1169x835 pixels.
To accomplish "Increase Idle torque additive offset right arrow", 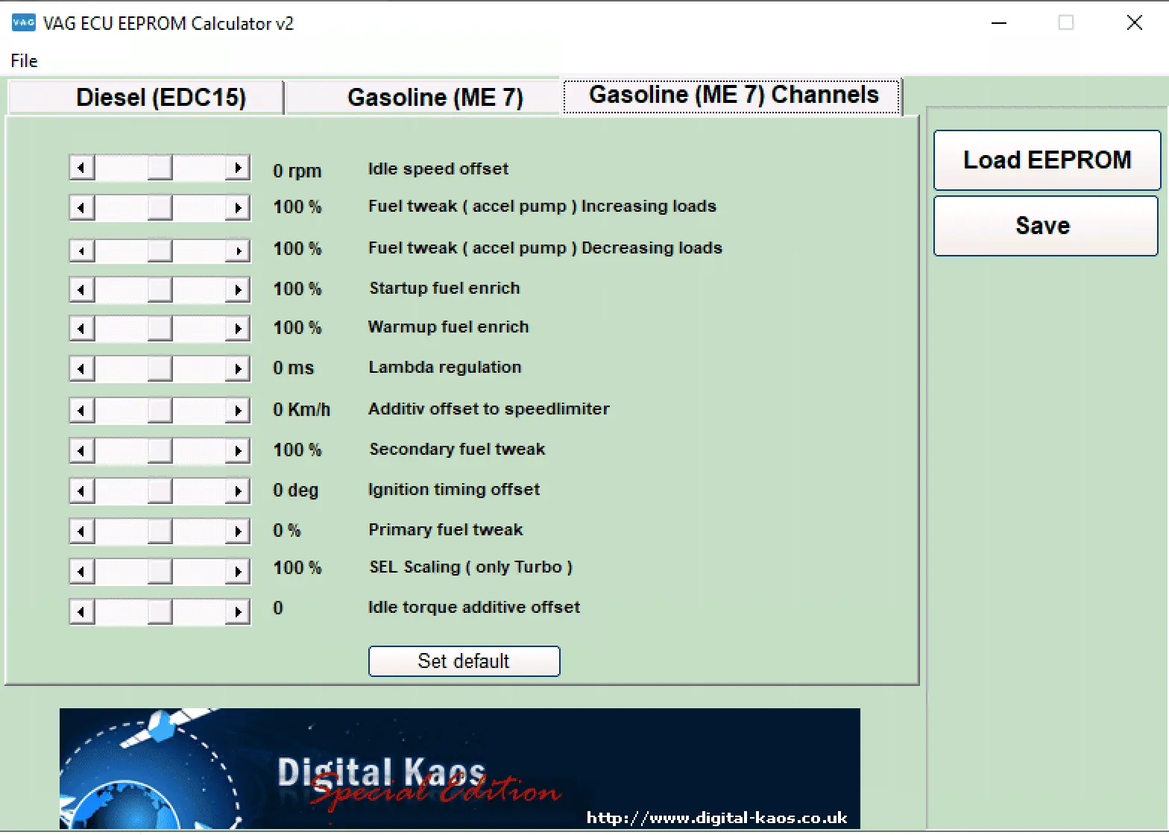I will [237, 612].
